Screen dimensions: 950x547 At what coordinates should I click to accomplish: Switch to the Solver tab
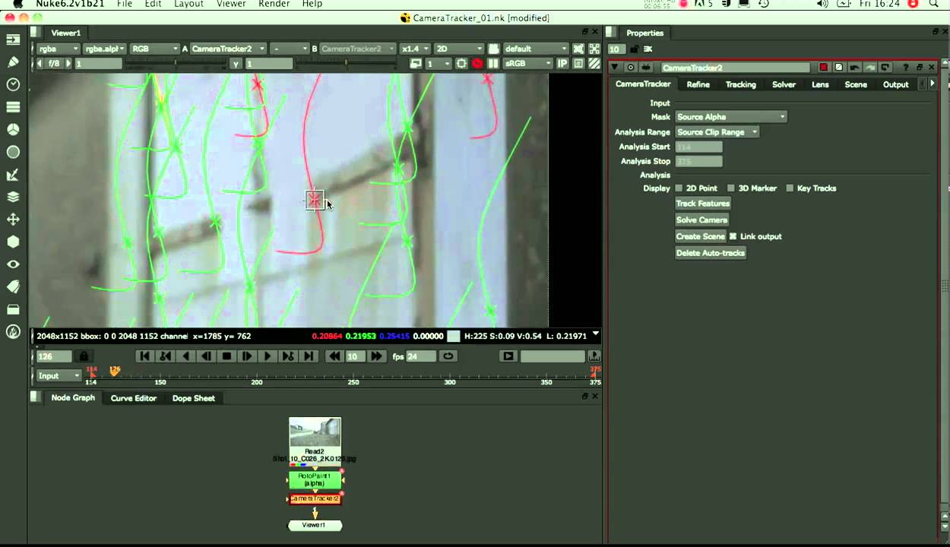point(784,84)
